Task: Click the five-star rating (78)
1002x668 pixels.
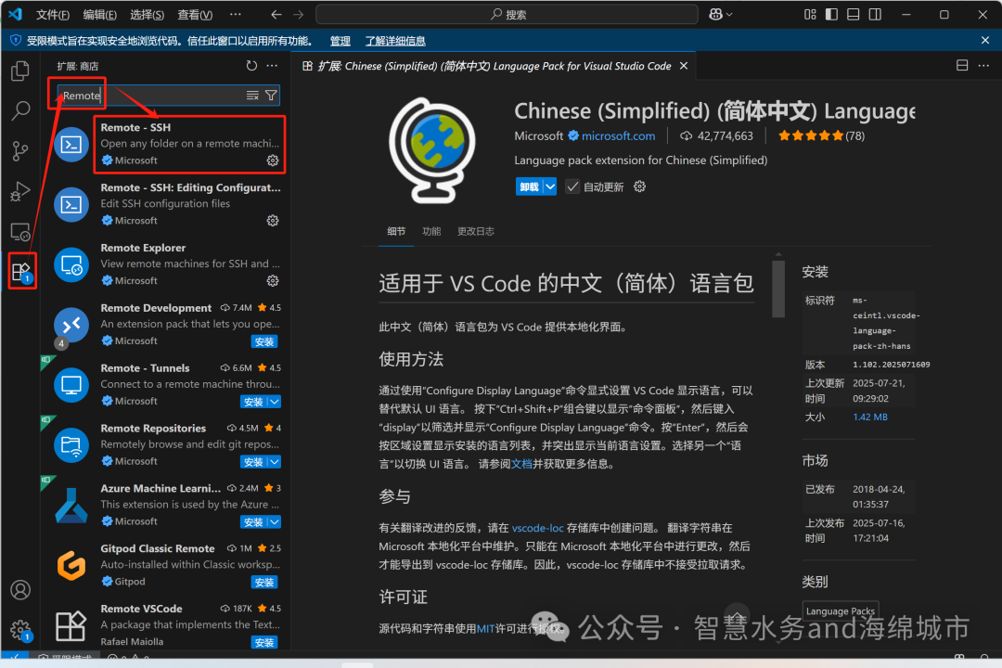Action: tap(821, 135)
